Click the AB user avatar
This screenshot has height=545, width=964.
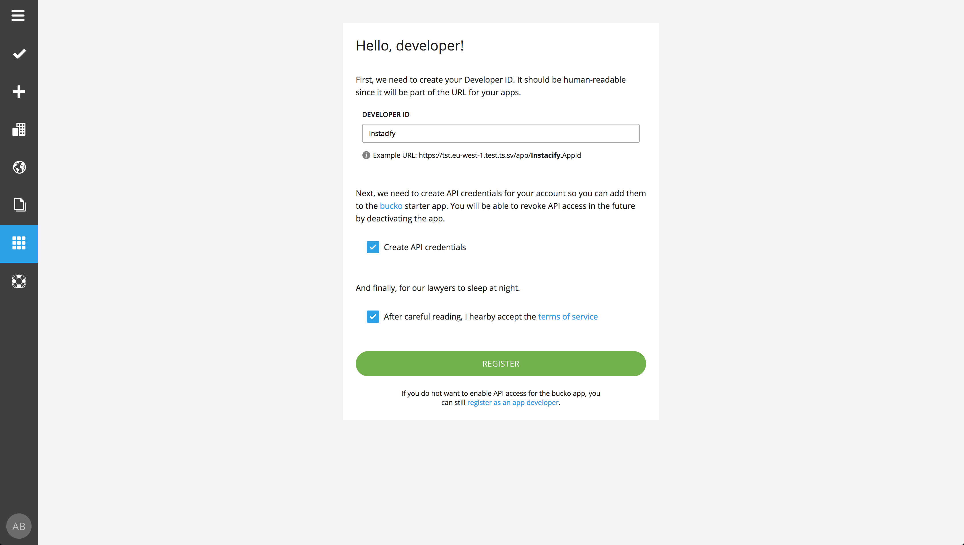(19, 526)
